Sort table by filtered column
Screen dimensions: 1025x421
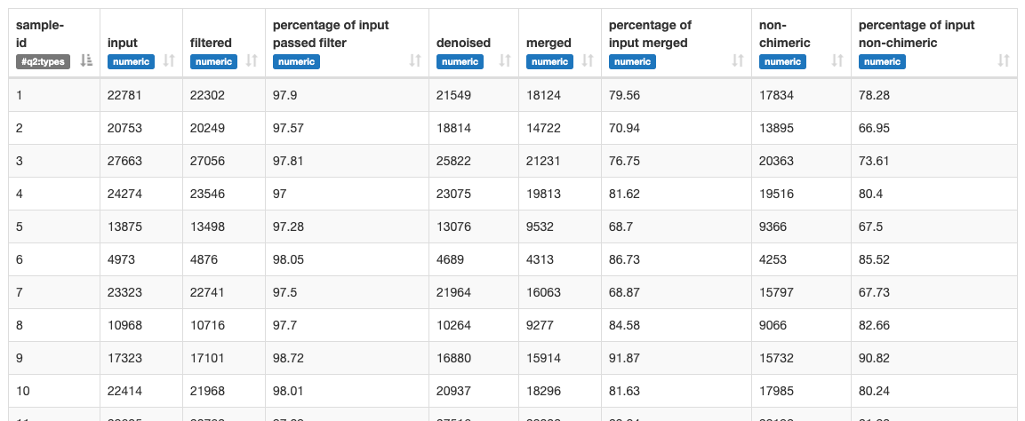[252, 60]
